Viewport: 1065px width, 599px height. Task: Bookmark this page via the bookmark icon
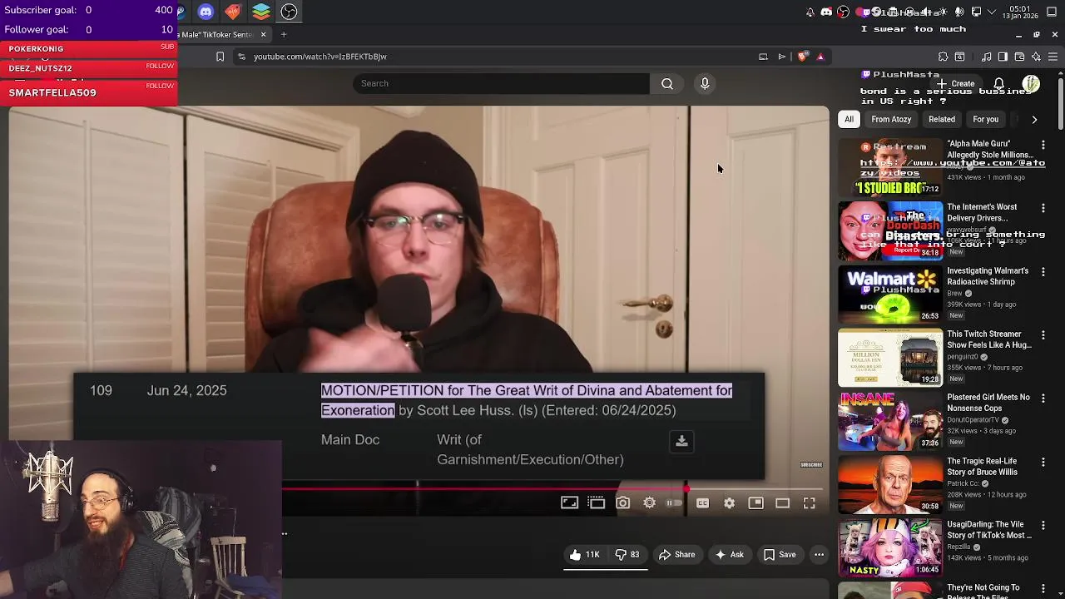(220, 57)
